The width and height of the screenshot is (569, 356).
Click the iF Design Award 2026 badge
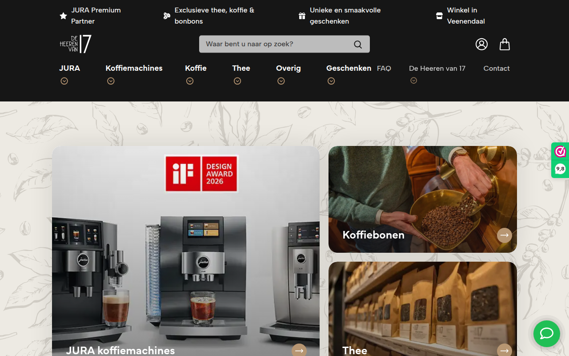pos(201,173)
